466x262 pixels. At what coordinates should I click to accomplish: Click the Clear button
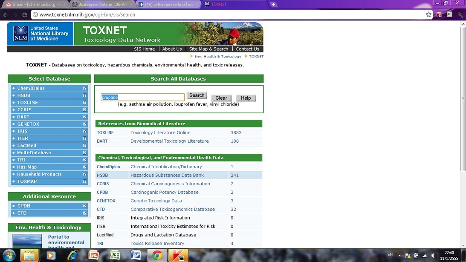pyautogui.click(x=221, y=98)
